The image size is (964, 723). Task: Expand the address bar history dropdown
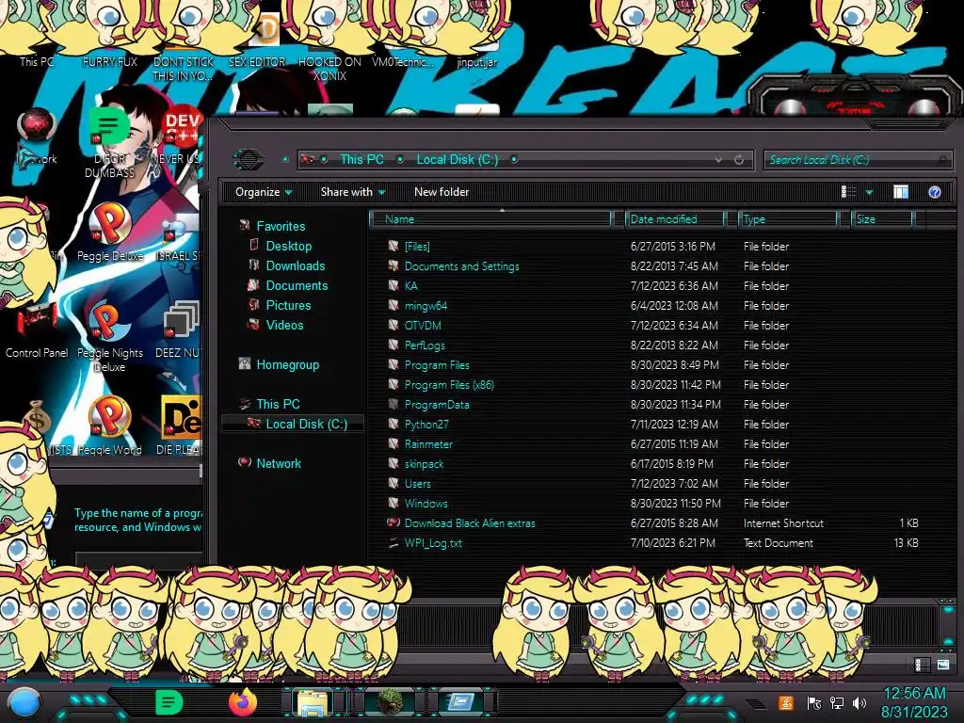coord(718,160)
